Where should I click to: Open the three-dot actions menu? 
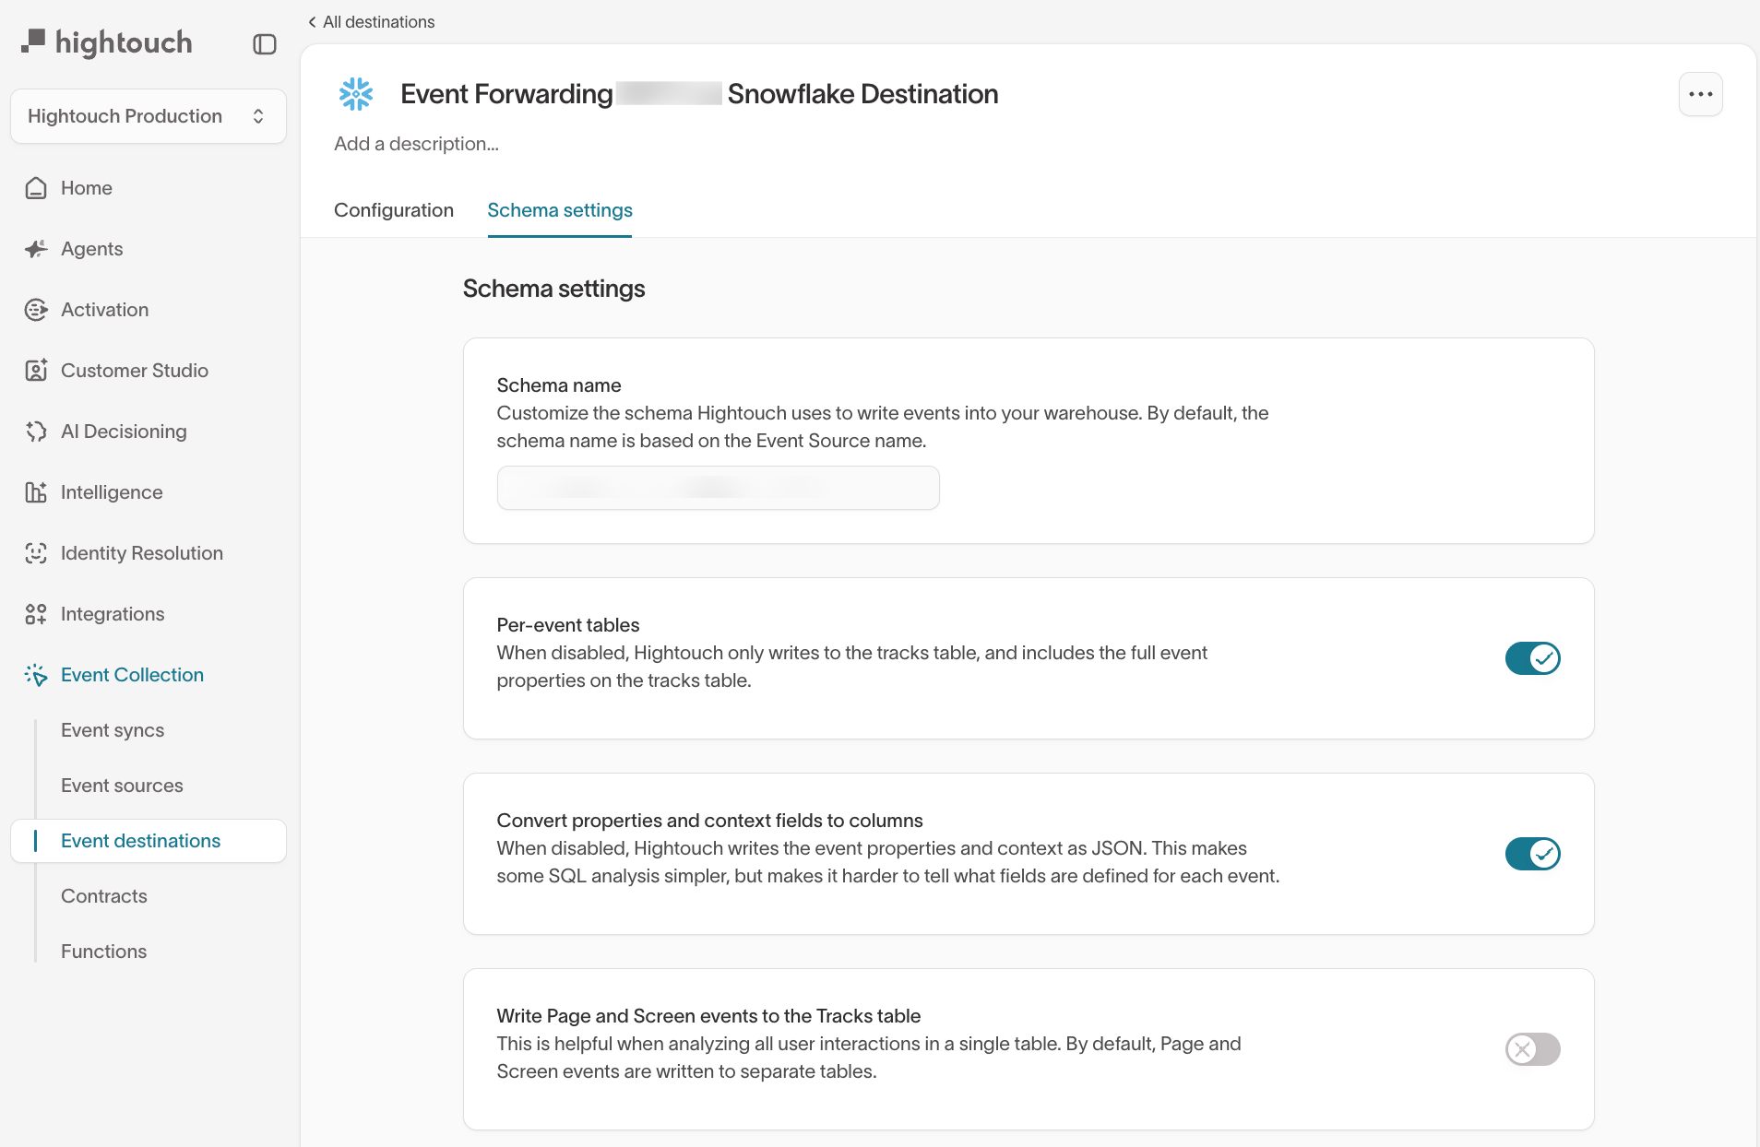(1700, 93)
